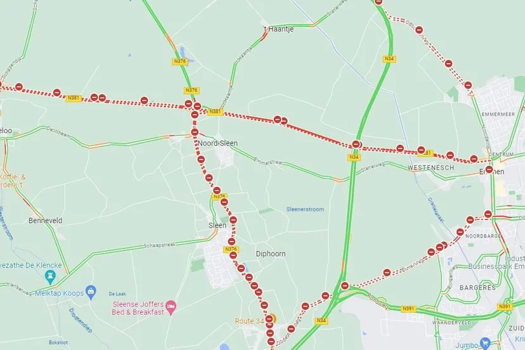Click the closure sign at N34 Rondweg interchange
525x350 pixels.
coord(345,286)
